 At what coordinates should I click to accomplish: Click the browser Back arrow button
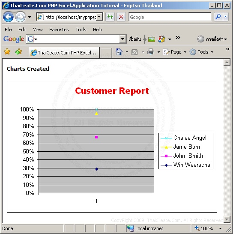pos(8,17)
